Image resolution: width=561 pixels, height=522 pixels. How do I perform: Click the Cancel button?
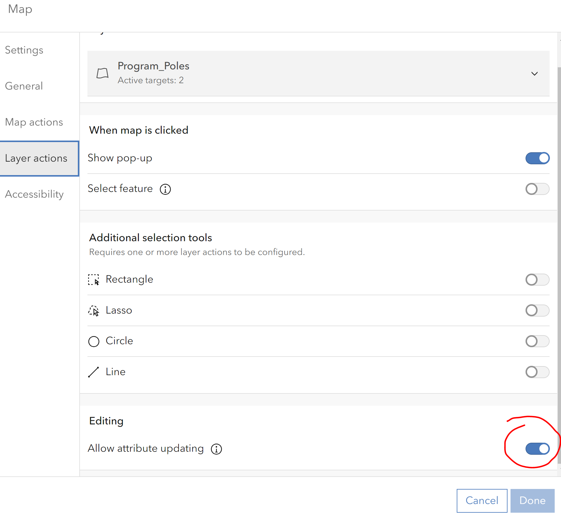coord(482,501)
